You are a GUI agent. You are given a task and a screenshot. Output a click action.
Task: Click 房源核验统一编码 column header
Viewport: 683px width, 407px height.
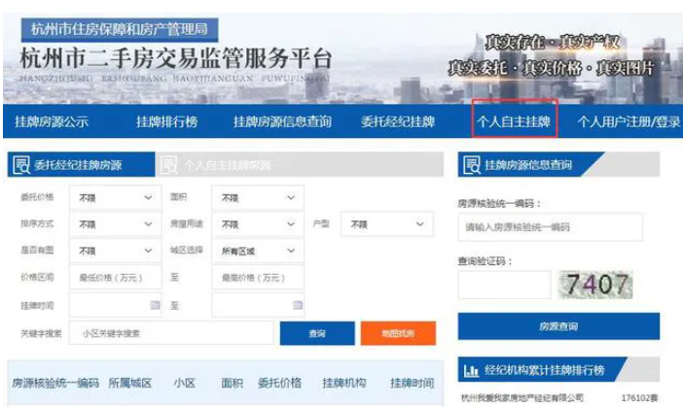[x=55, y=383]
